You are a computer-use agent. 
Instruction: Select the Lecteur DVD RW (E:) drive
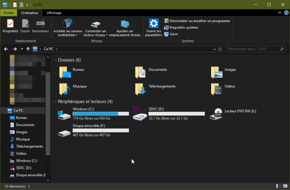click(x=218, y=114)
